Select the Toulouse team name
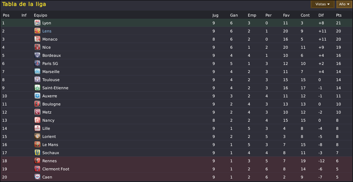The image size is (353, 182). click(x=51, y=80)
